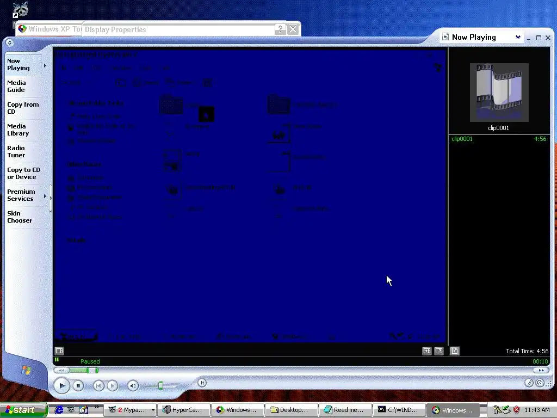This screenshot has height=418, width=557.
Task: Click the Windows Media Player taskbar button
Action: [x=453, y=410]
